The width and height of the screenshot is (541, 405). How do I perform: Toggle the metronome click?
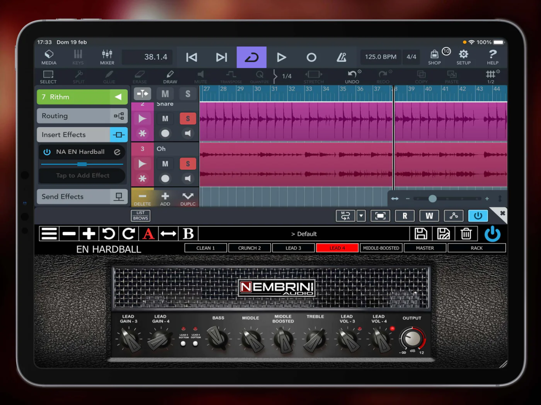pyautogui.click(x=341, y=57)
